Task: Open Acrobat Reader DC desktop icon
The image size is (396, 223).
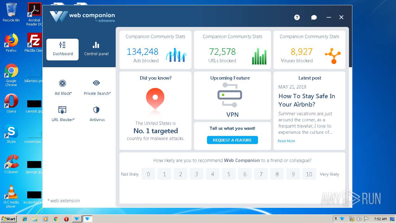Action: tap(34, 15)
